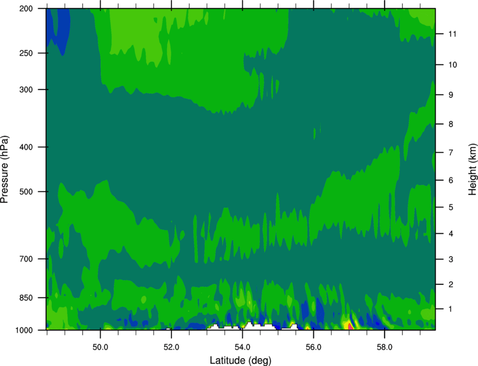Screen dimensions: 478x366
Task: Click the Height (km) axis title
Action: pos(472,169)
